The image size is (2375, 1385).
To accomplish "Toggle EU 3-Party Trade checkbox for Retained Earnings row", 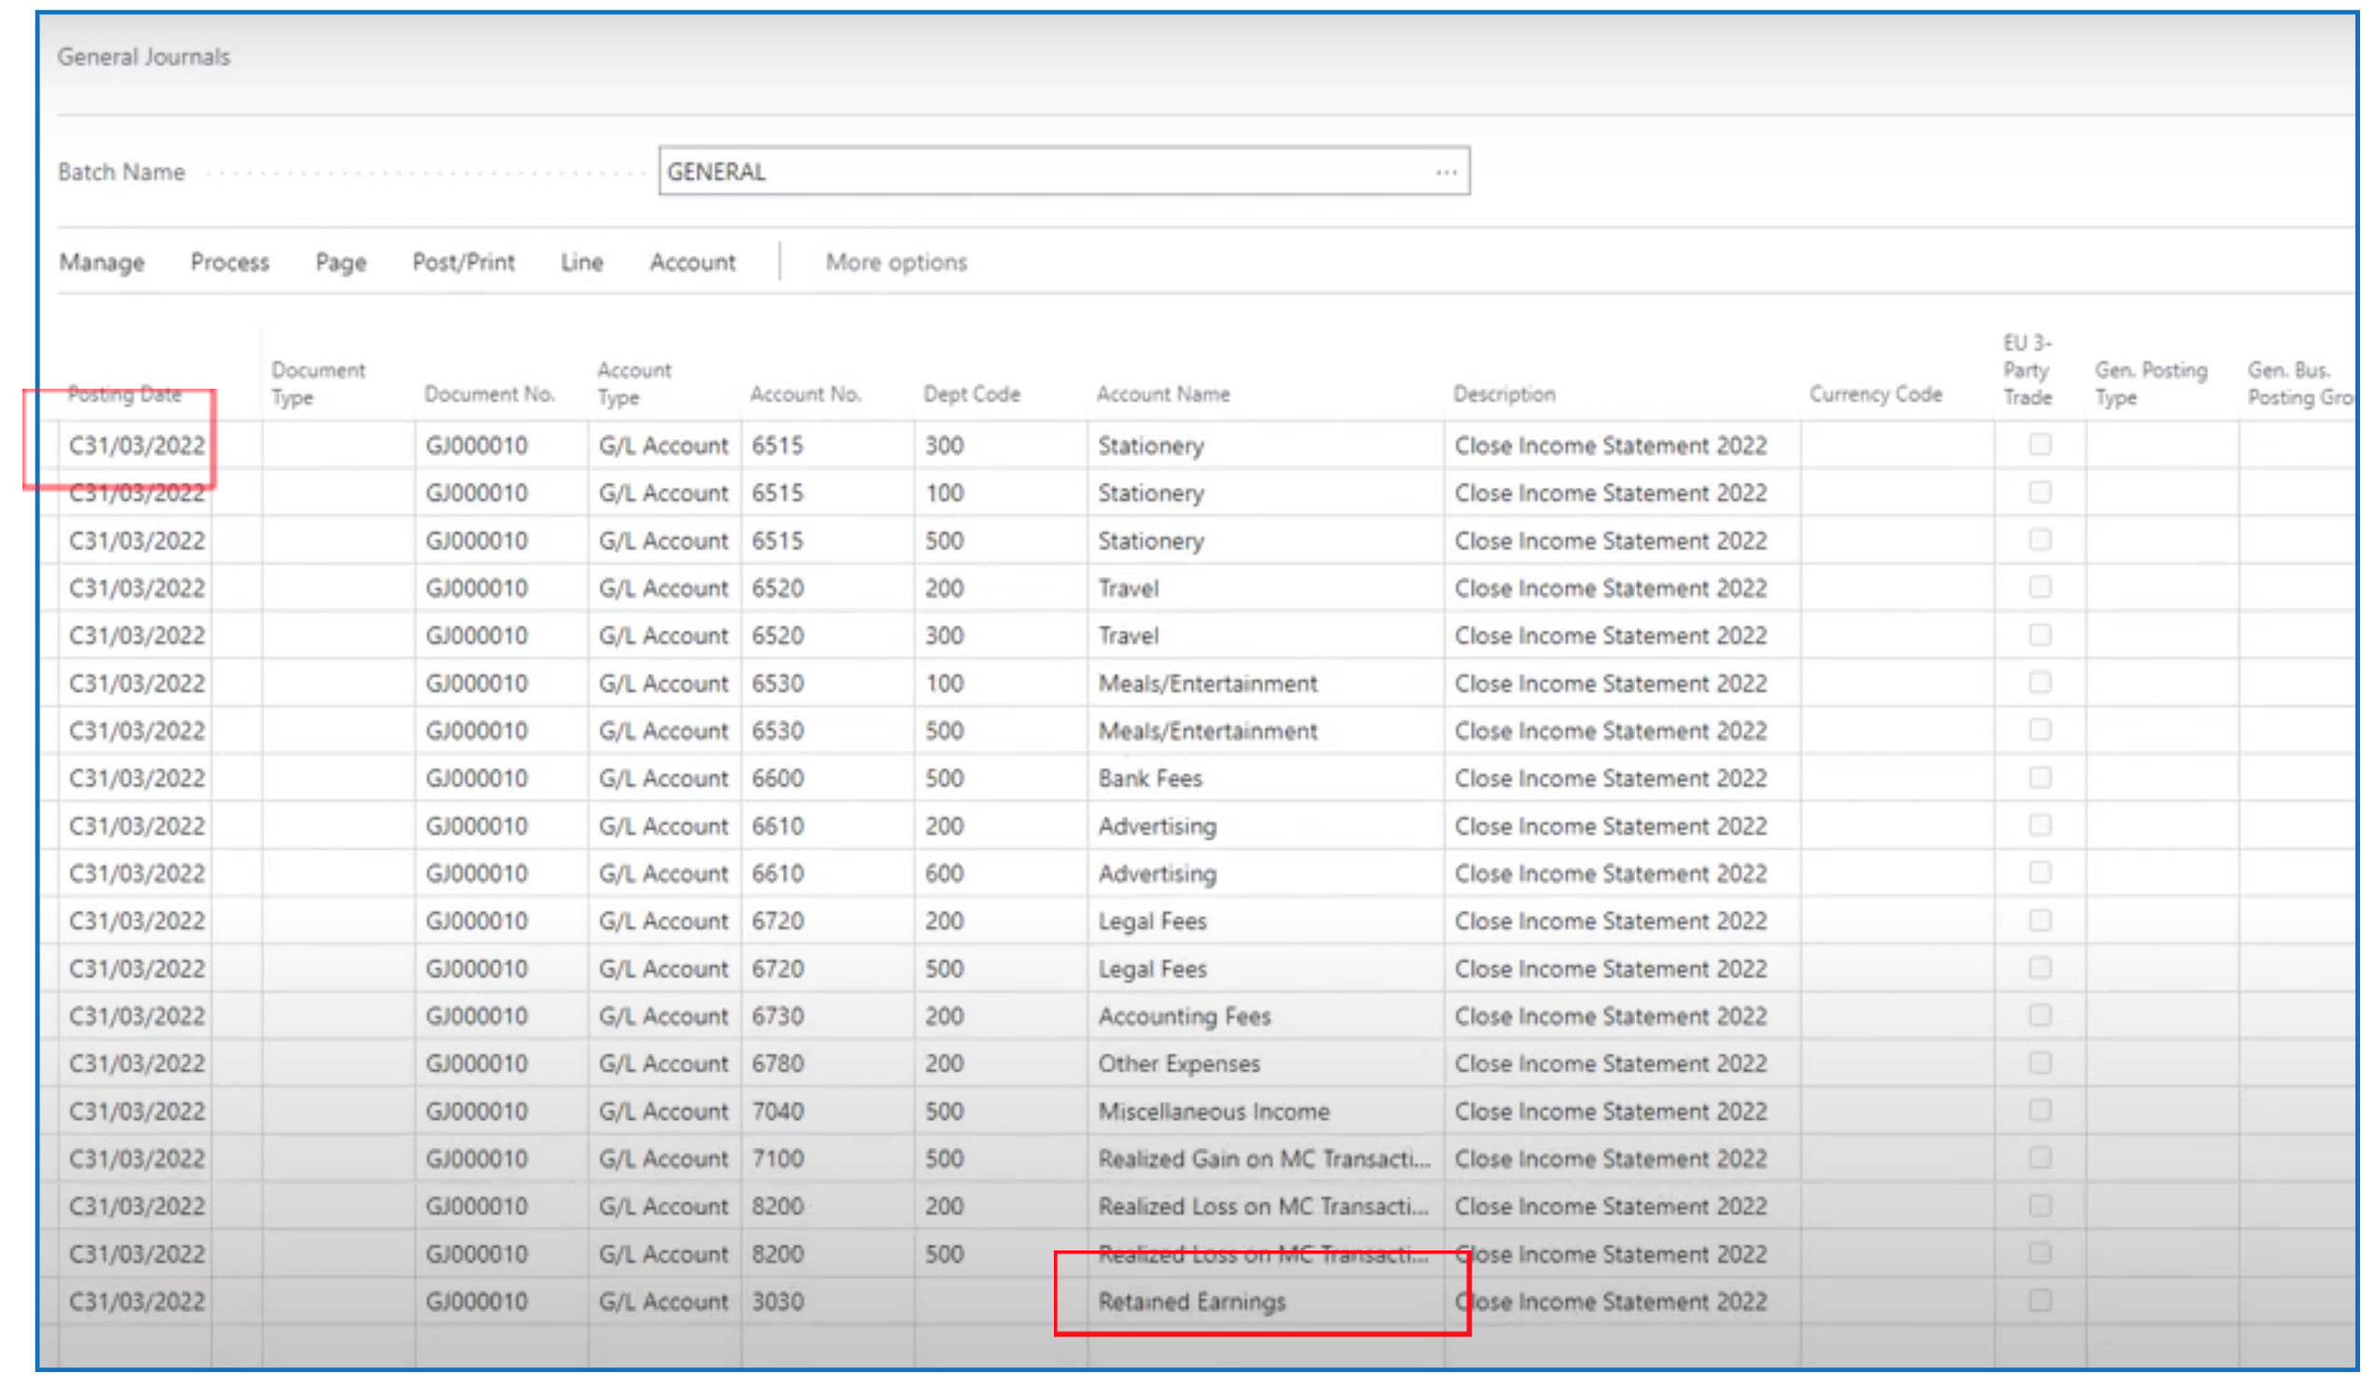I will click(2040, 1301).
